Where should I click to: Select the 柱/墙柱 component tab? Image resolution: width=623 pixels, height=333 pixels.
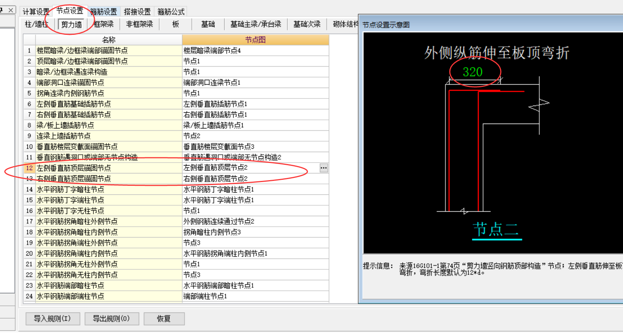click(36, 24)
